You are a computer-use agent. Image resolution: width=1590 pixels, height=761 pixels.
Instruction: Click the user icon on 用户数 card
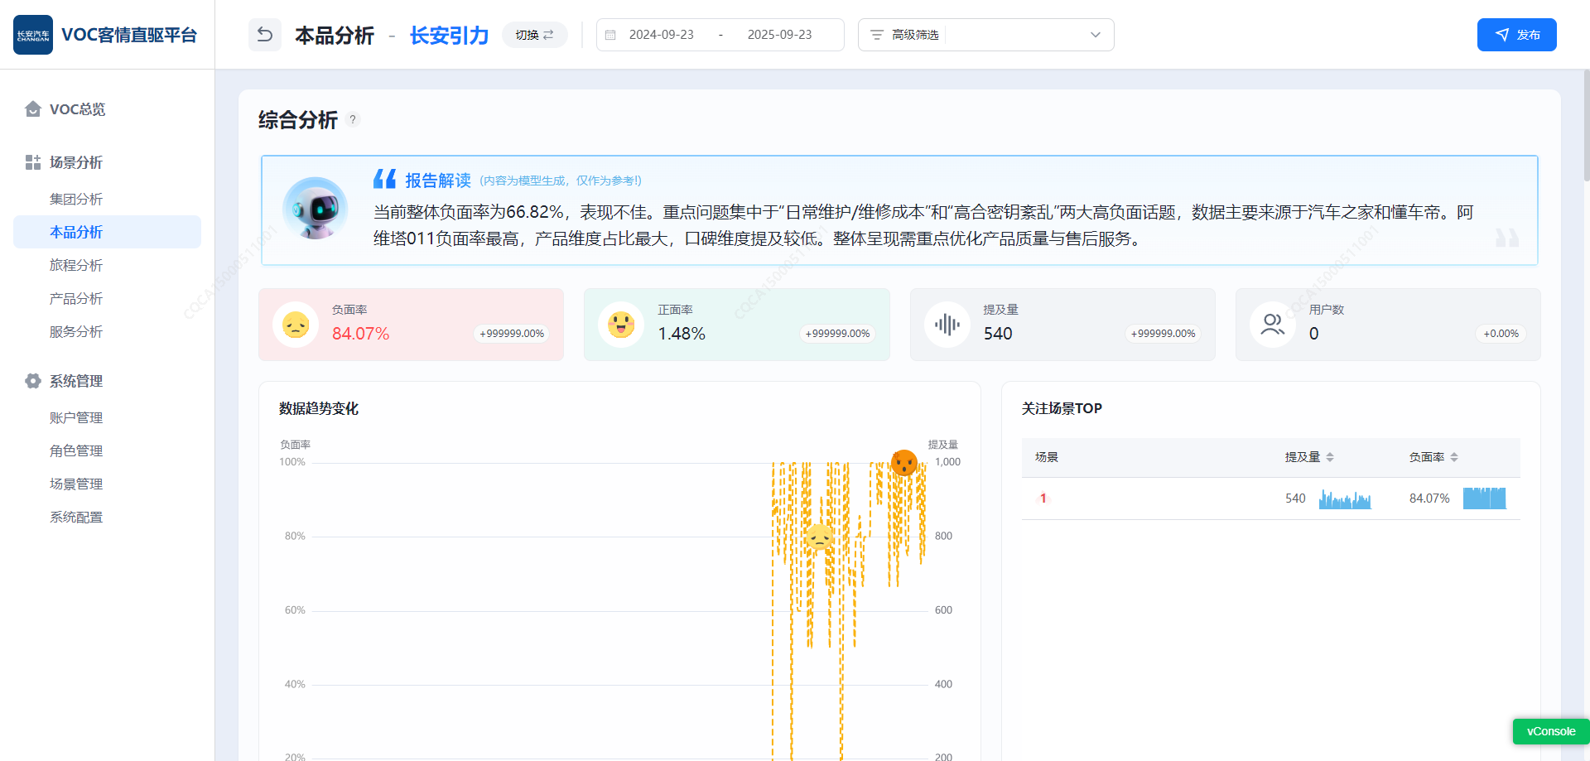1272,325
